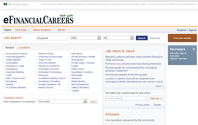
Task: Open Private Banking / Wealth Management sector
Action: point(83,58)
